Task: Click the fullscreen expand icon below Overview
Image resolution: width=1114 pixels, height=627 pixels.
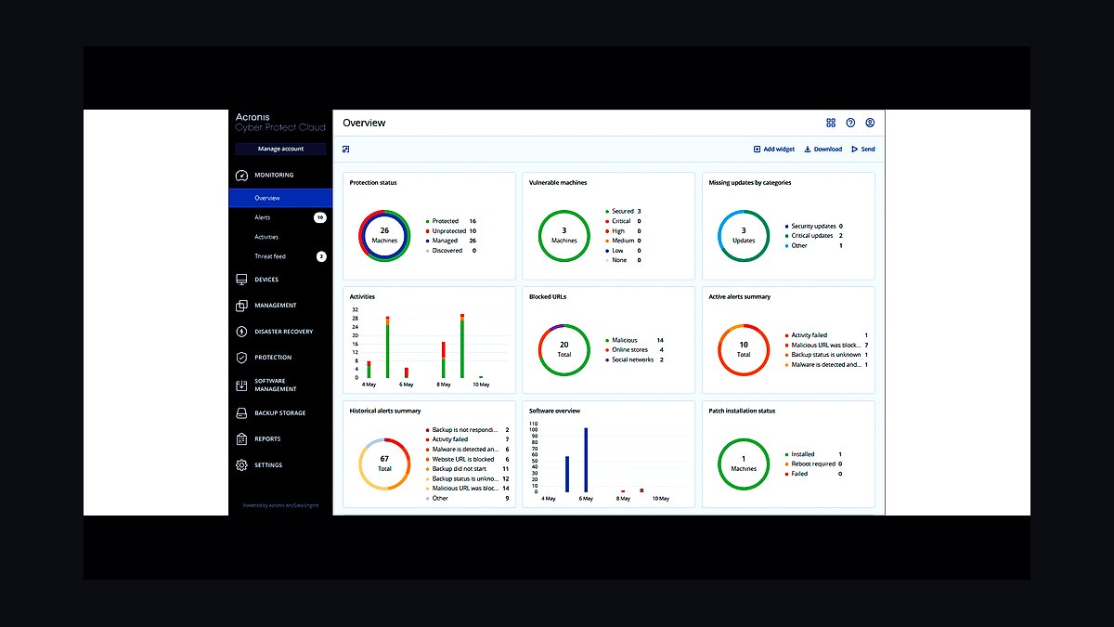Action: tap(346, 149)
